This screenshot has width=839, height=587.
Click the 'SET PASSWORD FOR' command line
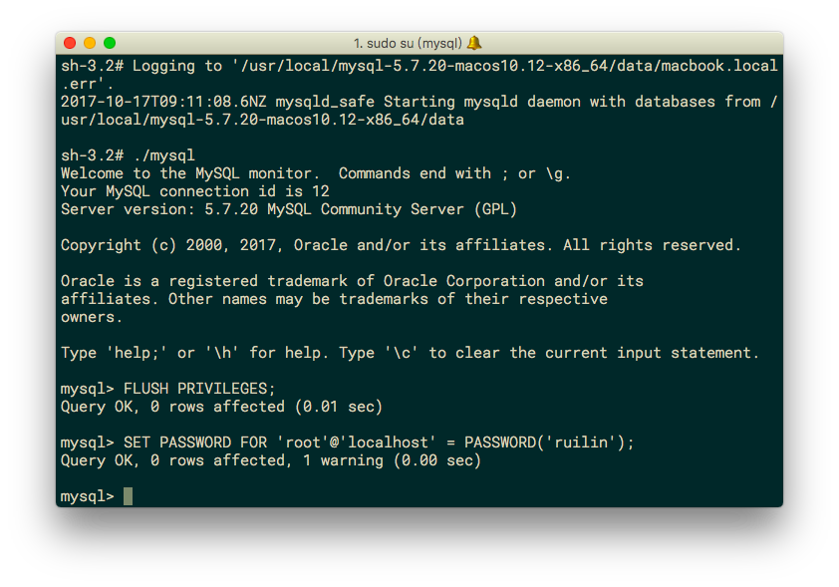(x=348, y=442)
